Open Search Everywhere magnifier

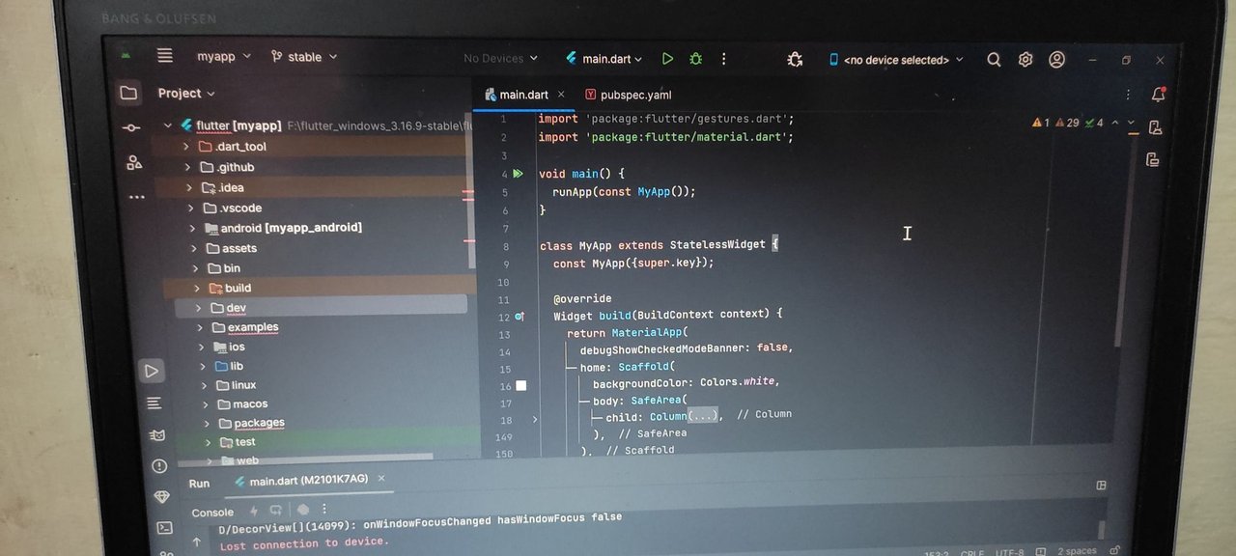tap(994, 60)
